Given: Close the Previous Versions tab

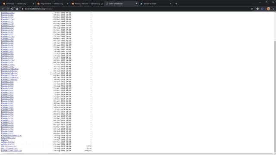Looking at the screenshot, I should (x=102, y=4).
